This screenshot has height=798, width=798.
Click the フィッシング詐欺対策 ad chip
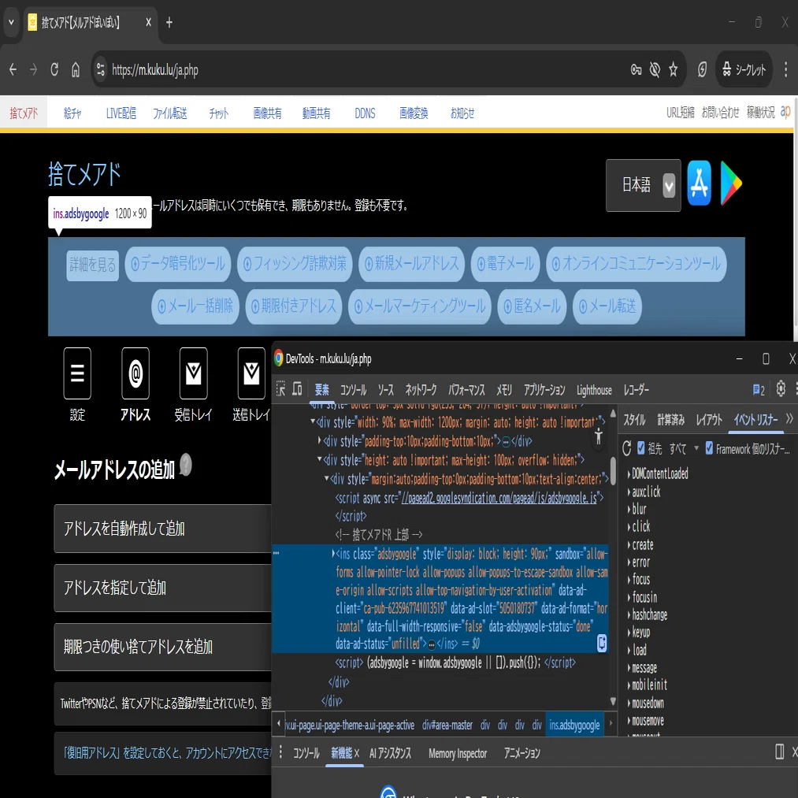[x=295, y=264]
